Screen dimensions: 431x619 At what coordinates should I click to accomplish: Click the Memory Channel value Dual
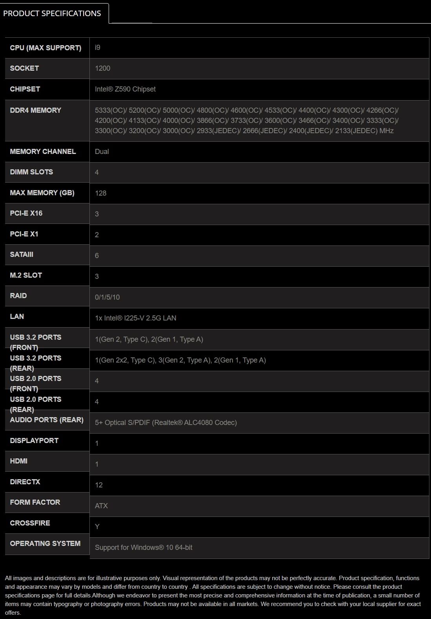(x=102, y=152)
